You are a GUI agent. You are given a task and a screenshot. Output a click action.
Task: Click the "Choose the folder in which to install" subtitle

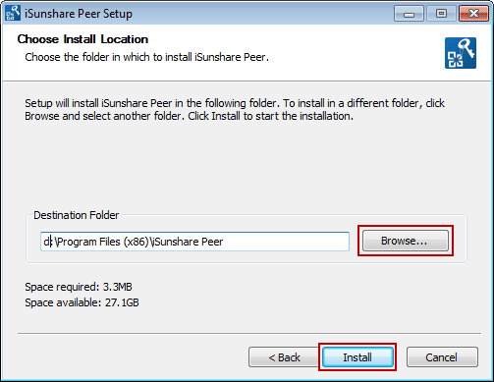click(x=108, y=57)
